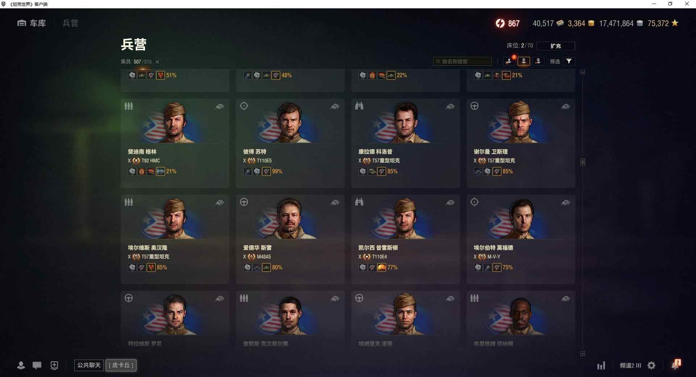The width and height of the screenshot is (696, 377).
Task: Open the 频道2 server channel selector
Action: [x=630, y=365]
